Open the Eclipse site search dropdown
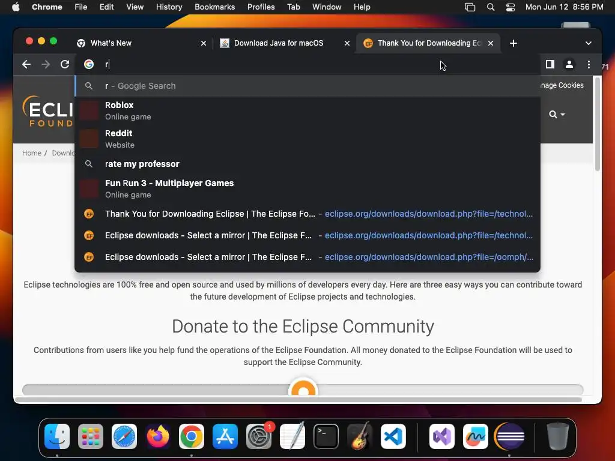This screenshot has width=615, height=461. pyautogui.click(x=557, y=115)
